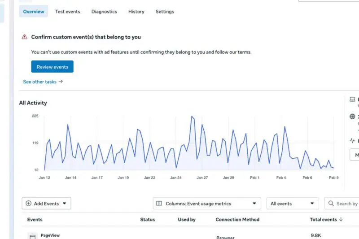Click the Jan 12 date label on the chart
The width and height of the screenshot is (359, 239).
44,178
